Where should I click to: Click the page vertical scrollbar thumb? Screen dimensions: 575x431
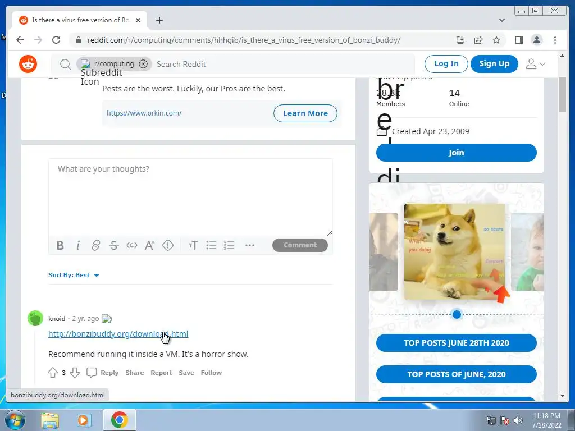(x=562, y=94)
